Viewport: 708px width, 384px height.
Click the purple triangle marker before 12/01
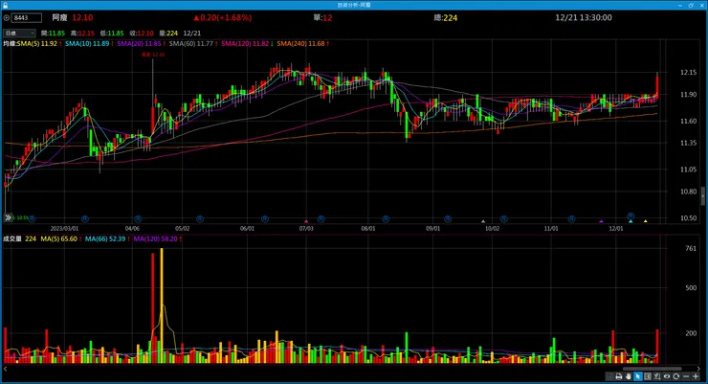pyautogui.click(x=601, y=221)
